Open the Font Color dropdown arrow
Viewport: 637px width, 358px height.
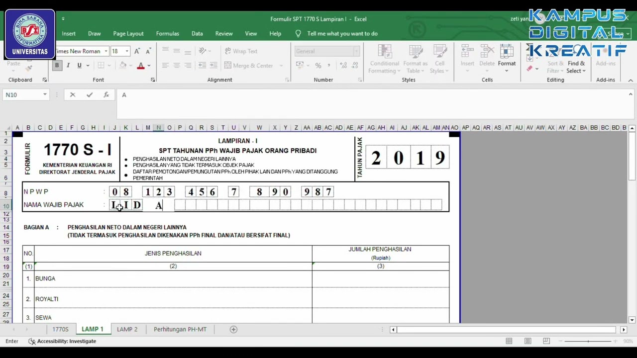point(149,65)
